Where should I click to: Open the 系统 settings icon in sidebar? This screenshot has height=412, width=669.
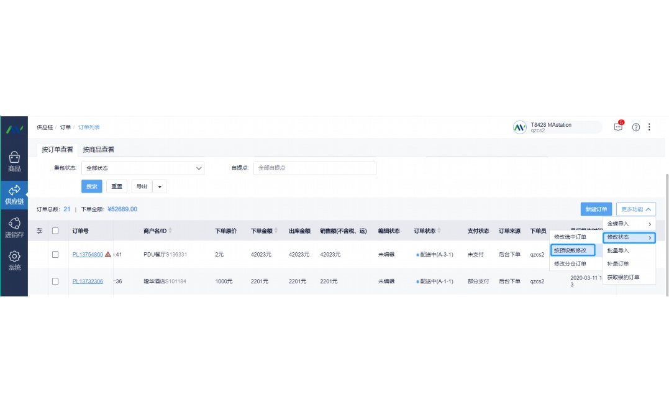[x=14, y=259]
